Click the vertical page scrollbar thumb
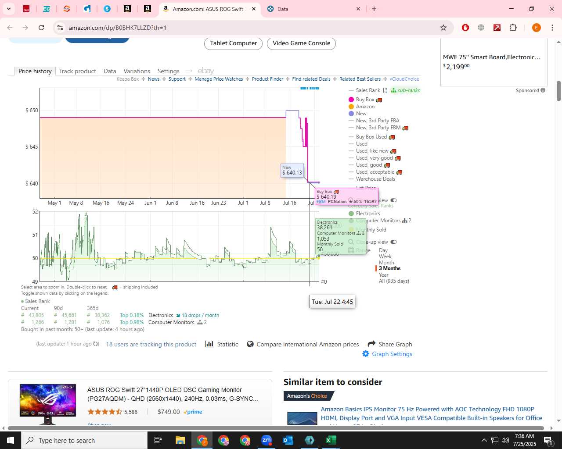Screen dimensions: 562x449 coord(558,91)
